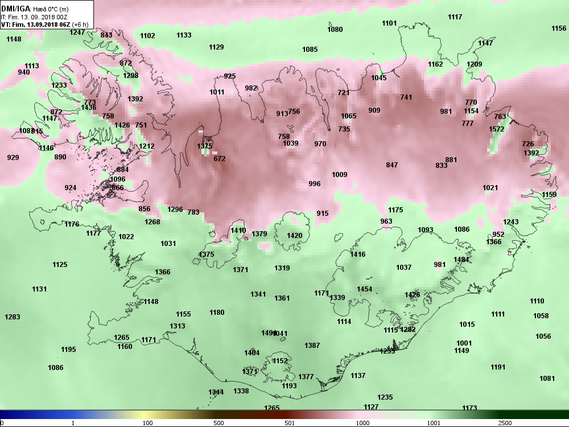Click the value 929 on the map
Viewport: 569px width, 427px height.
(13, 157)
